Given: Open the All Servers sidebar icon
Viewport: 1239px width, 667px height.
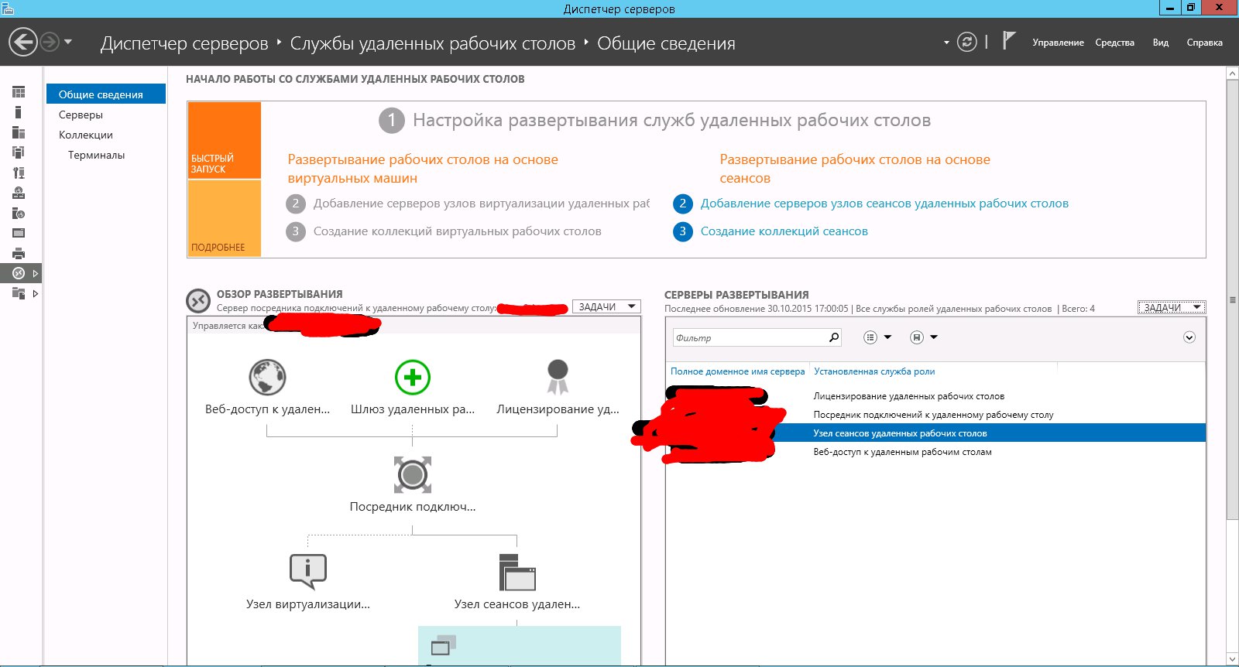Looking at the screenshot, I should (19, 132).
